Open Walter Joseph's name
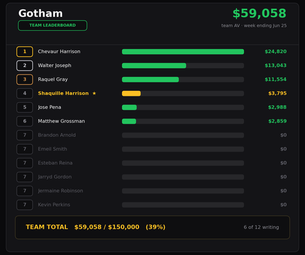 [54, 65]
